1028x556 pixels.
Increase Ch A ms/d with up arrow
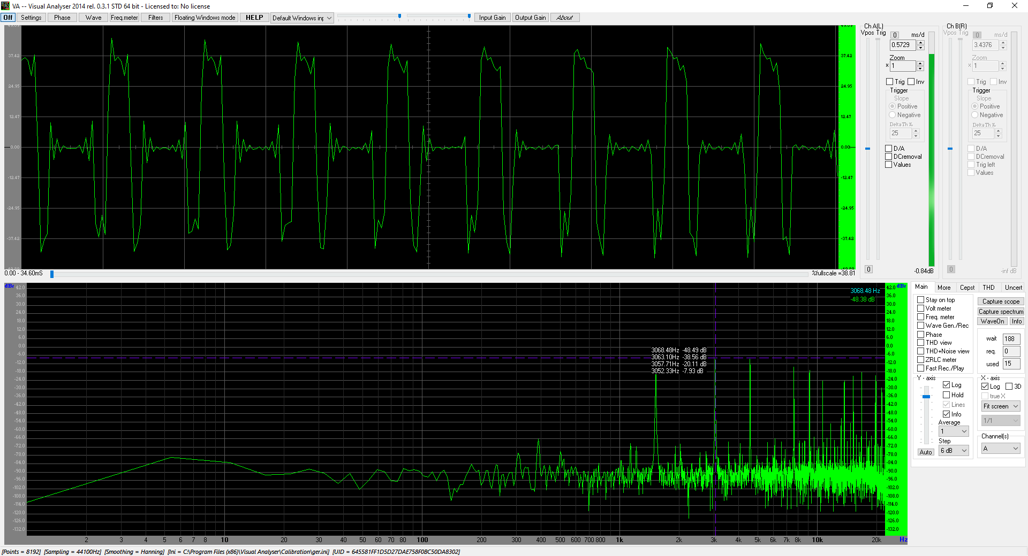tap(920, 42)
